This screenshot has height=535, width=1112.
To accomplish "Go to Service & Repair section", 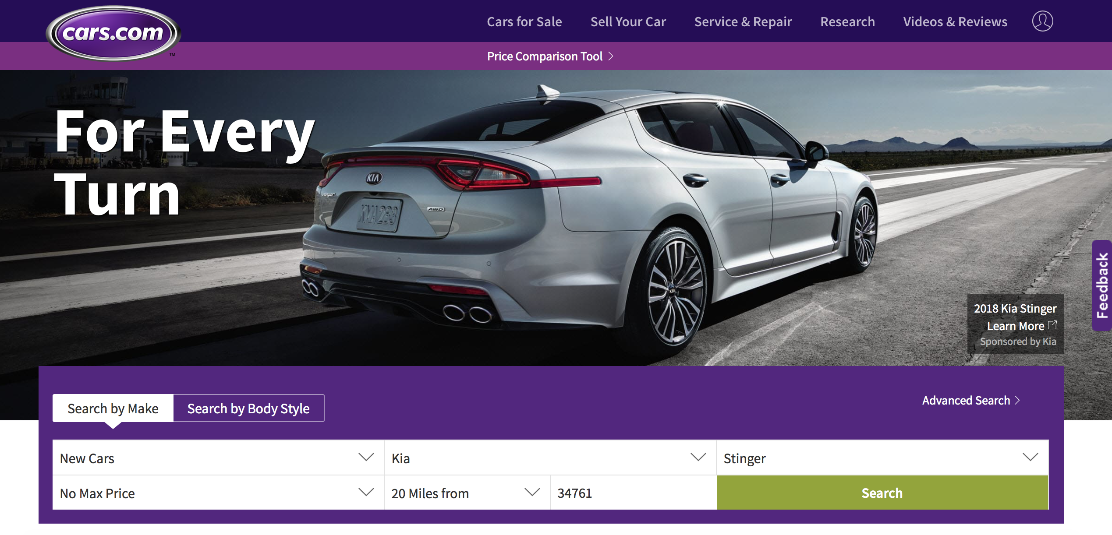I will click(743, 21).
